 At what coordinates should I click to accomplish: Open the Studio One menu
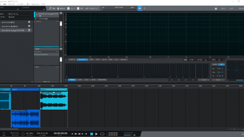[35, 4]
